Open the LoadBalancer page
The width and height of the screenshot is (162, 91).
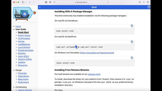[24, 44]
